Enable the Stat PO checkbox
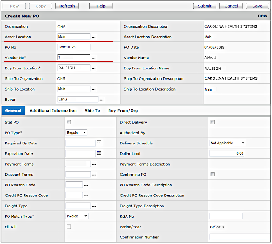The height and width of the screenshot is (244, 272). coord(69,122)
